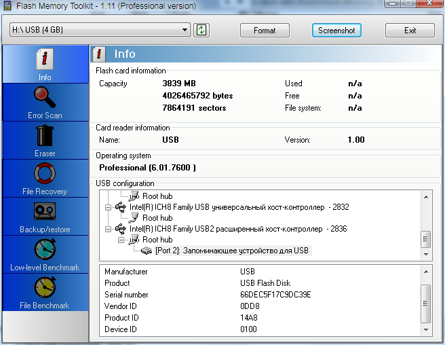Click Vendor ID value 0DD8
Image resolution: width=445 pixels, height=345 pixels.
[250, 306]
